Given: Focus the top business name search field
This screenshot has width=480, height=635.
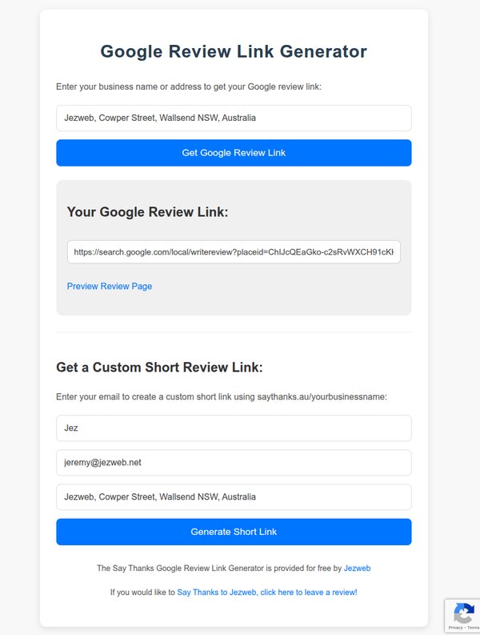Looking at the screenshot, I should pyautogui.click(x=234, y=118).
